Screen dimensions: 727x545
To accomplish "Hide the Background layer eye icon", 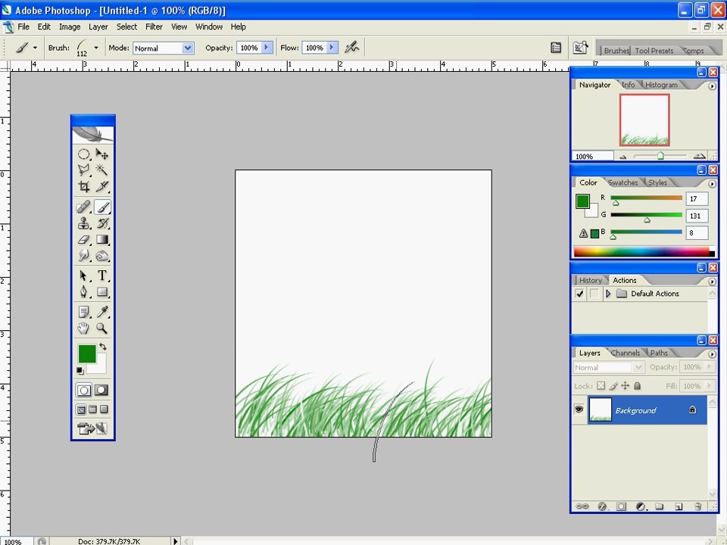I will click(579, 410).
